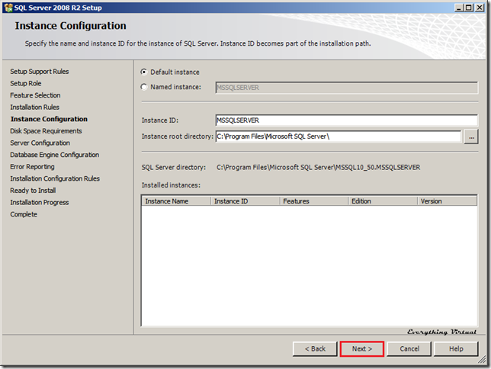Go back with the Back button
The width and height of the screenshot is (491, 369).
coord(315,348)
